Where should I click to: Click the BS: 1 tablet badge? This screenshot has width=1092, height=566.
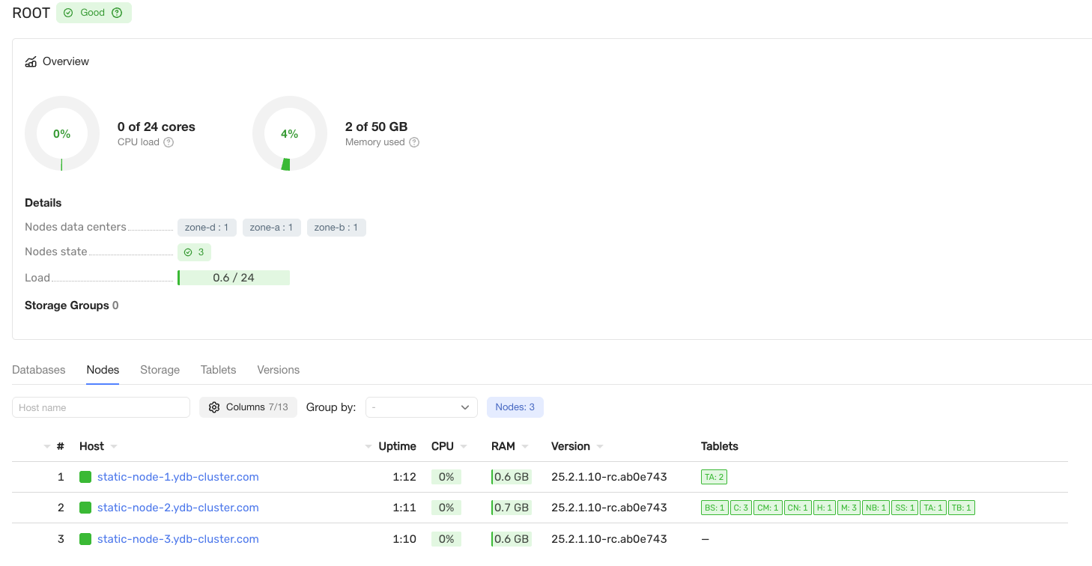[x=715, y=508]
